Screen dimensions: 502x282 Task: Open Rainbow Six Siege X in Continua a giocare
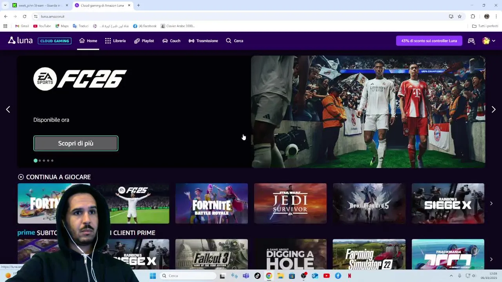tap(448, 203)
